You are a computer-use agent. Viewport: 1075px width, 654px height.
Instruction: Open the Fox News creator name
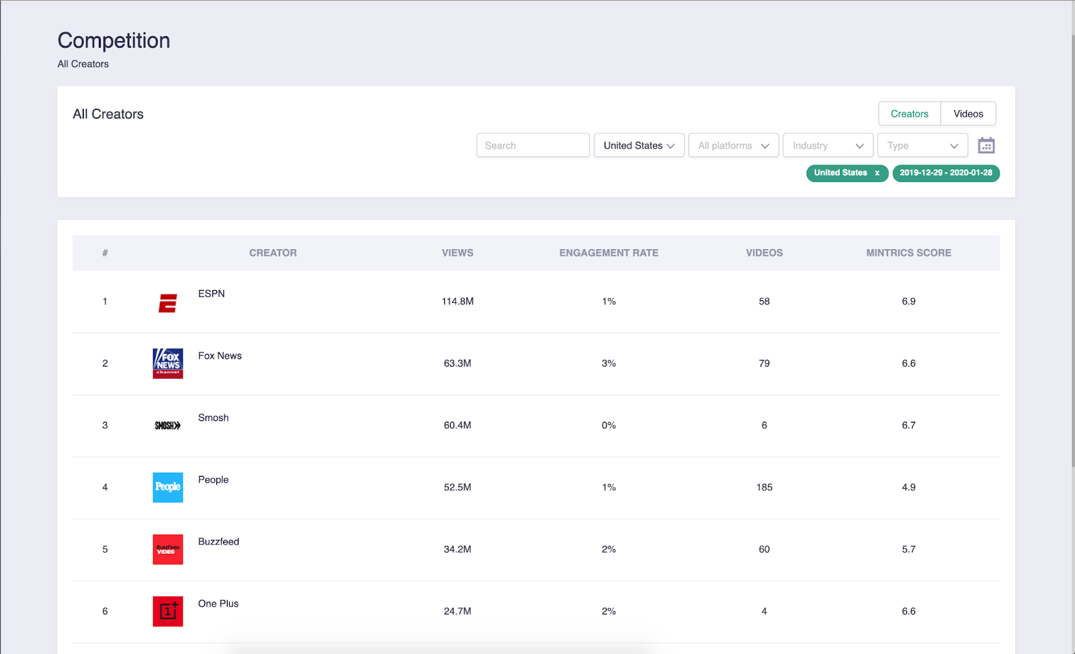point(220,356)
